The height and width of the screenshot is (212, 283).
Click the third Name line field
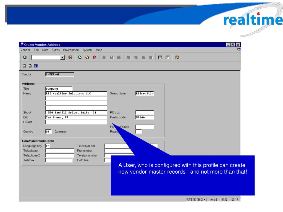click(x=76, y=103)
